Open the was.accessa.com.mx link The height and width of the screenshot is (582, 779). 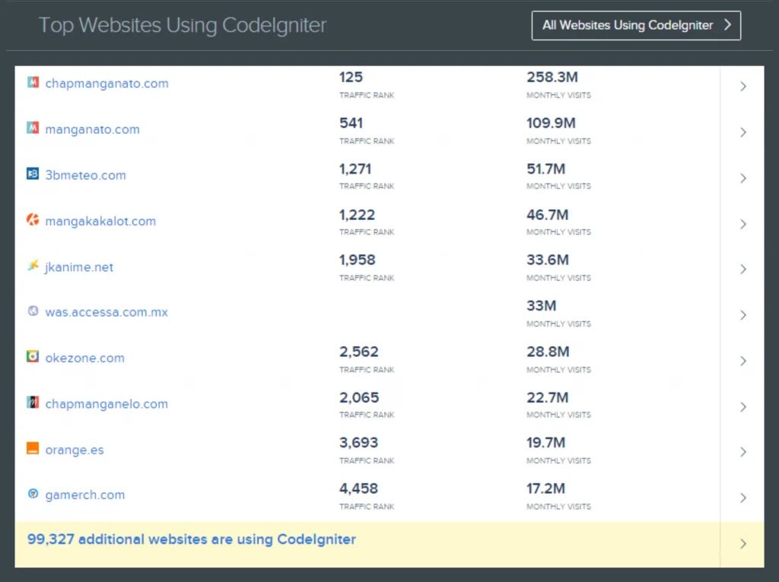(x=107, y=312)
